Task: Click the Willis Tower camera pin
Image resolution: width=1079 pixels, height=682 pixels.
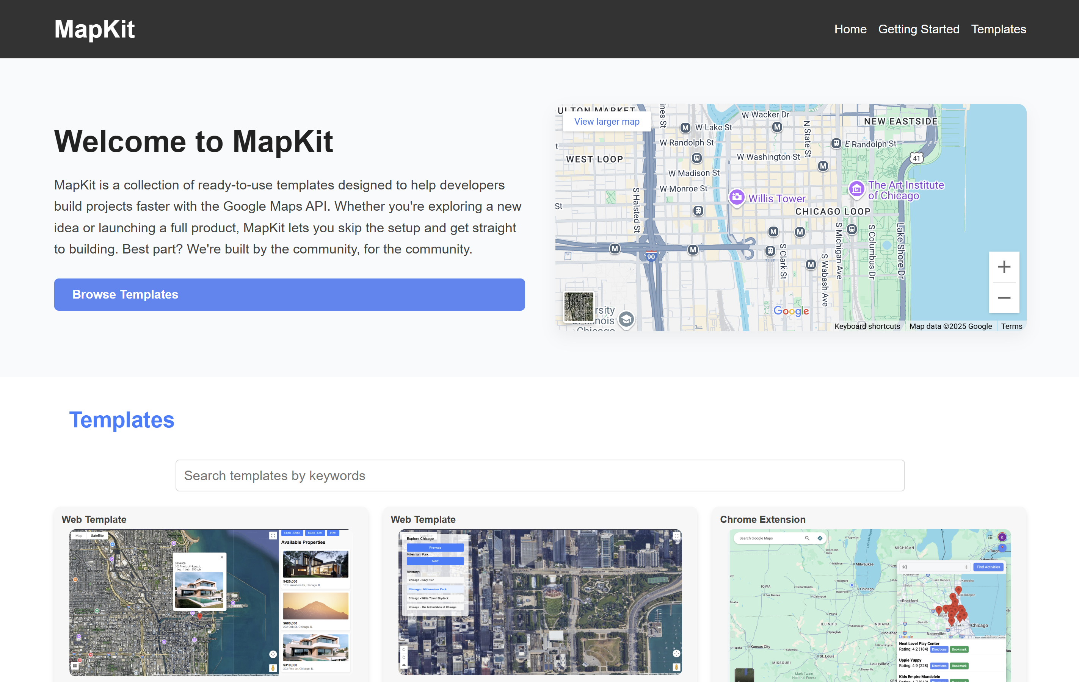Action: pyautogui.click(x=736, y=197)
